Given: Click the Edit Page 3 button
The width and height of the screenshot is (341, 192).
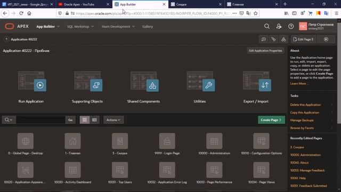Looking at the screenshot, I should click(303, 39).
